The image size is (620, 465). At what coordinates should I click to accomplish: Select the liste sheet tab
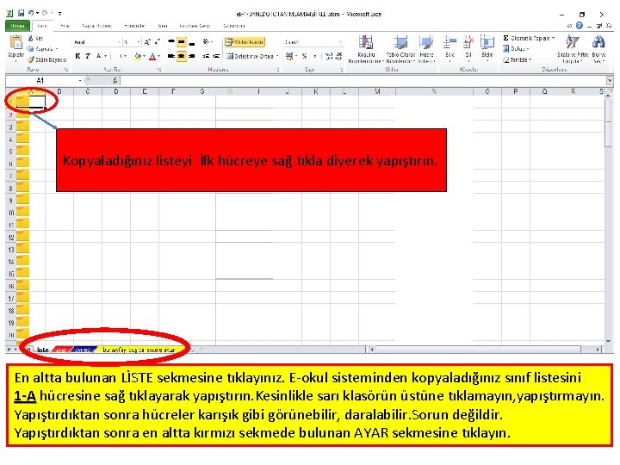(43, 350)
